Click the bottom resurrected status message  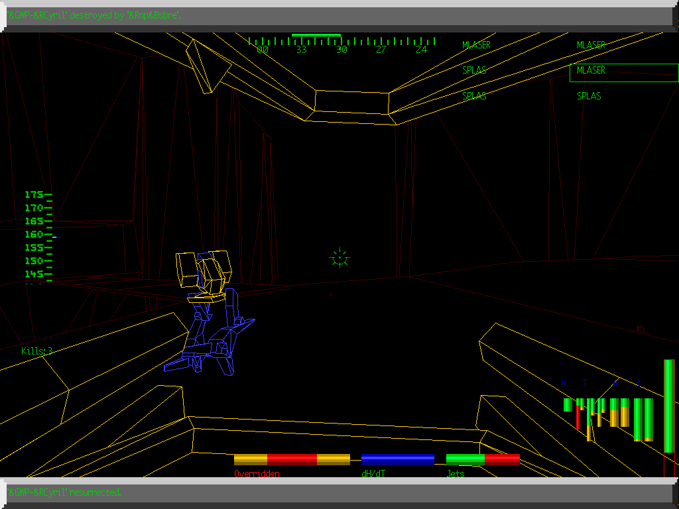64,492
